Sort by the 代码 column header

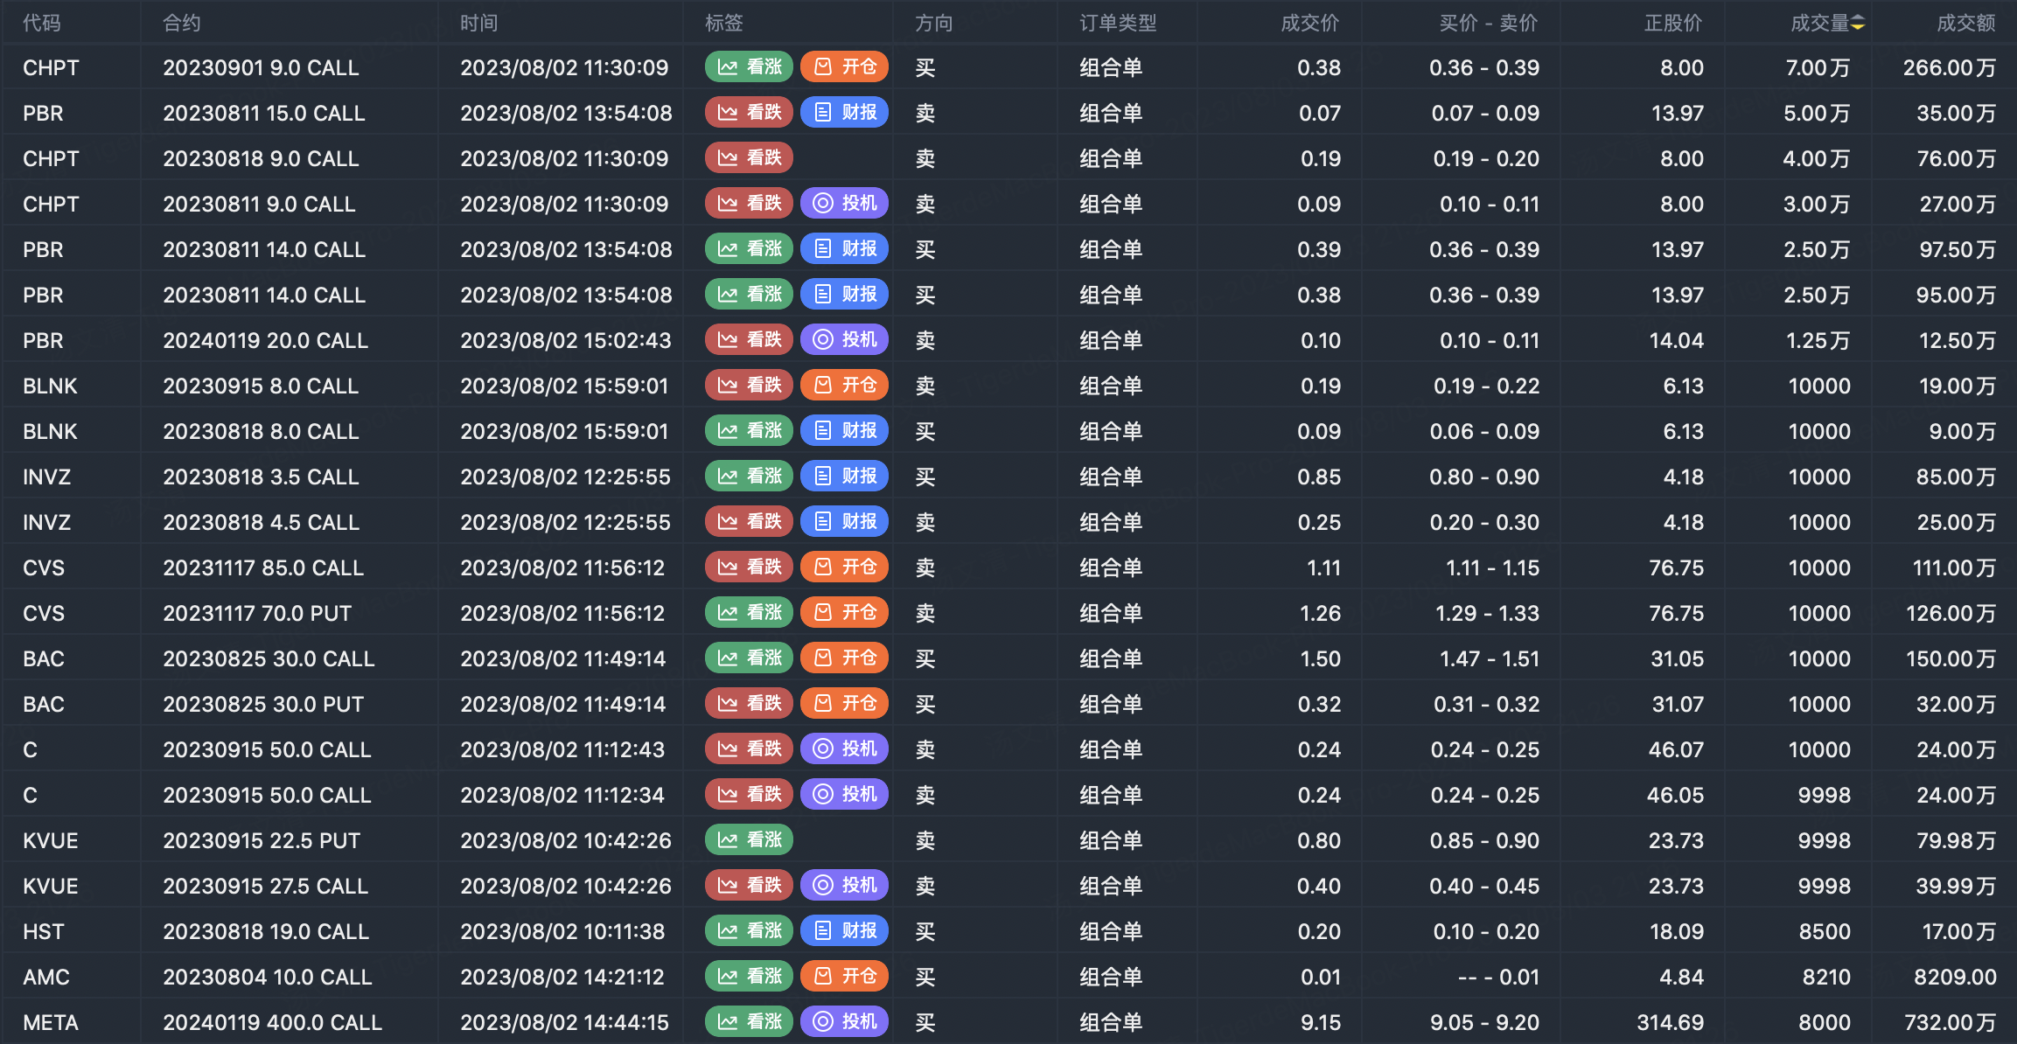(42, 24)
